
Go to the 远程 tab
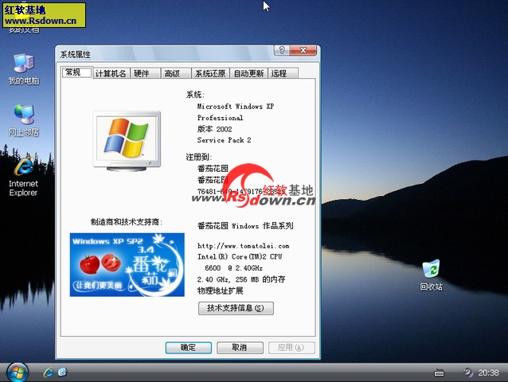pyautogui.click(x=283, y=73)
